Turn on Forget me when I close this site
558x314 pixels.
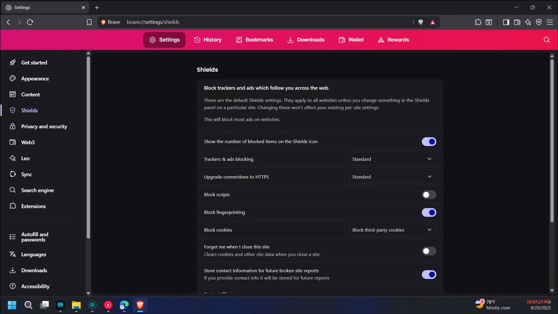tap(429, 251)
